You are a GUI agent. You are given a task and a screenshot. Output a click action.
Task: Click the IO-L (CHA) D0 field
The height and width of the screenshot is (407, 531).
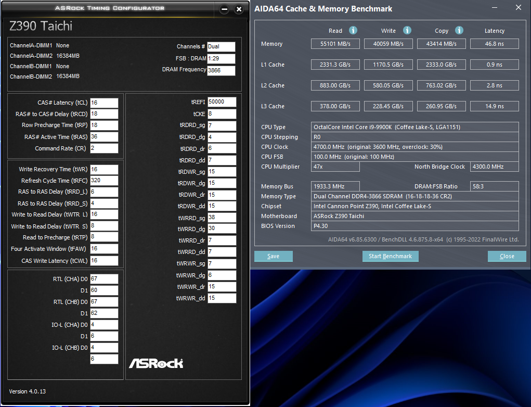coord(104,325)
